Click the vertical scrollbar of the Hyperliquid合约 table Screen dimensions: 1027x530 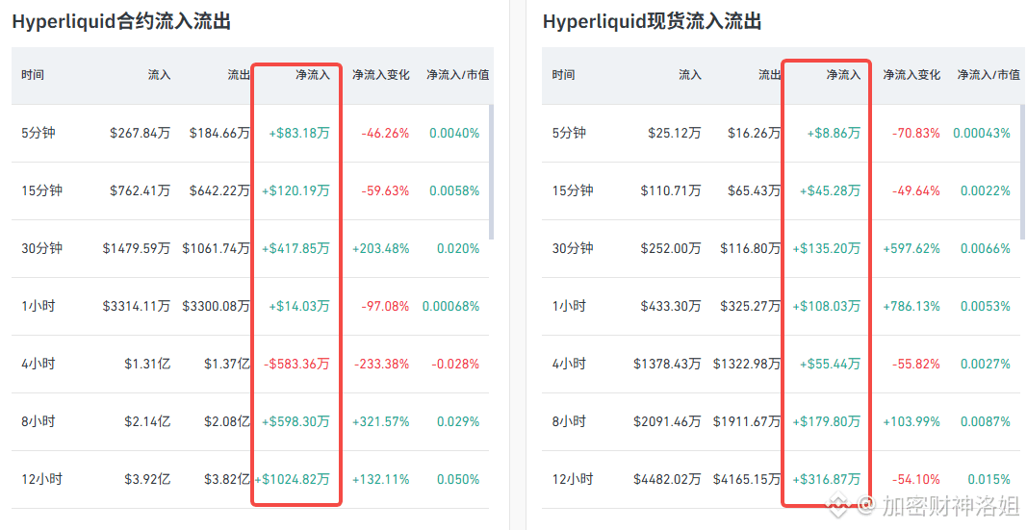pyautogui.click(x=491, y=172)
